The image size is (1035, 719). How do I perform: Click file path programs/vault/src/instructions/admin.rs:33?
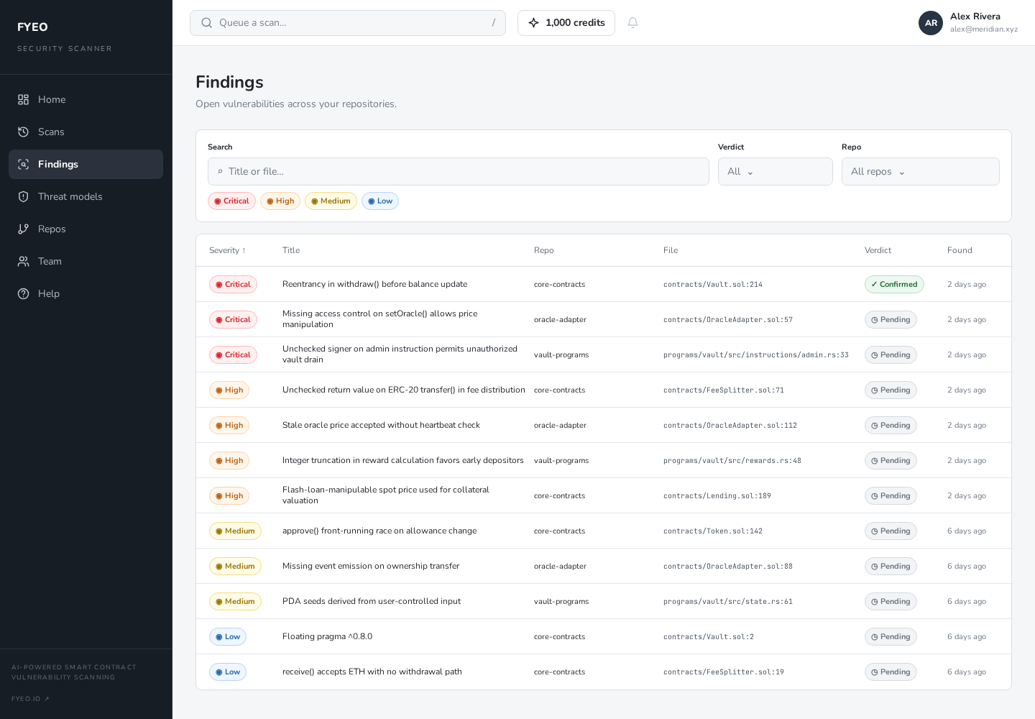tap(756, 354)
